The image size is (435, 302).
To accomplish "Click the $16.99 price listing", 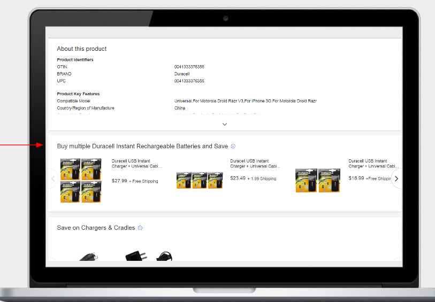I will pos(356,178).
